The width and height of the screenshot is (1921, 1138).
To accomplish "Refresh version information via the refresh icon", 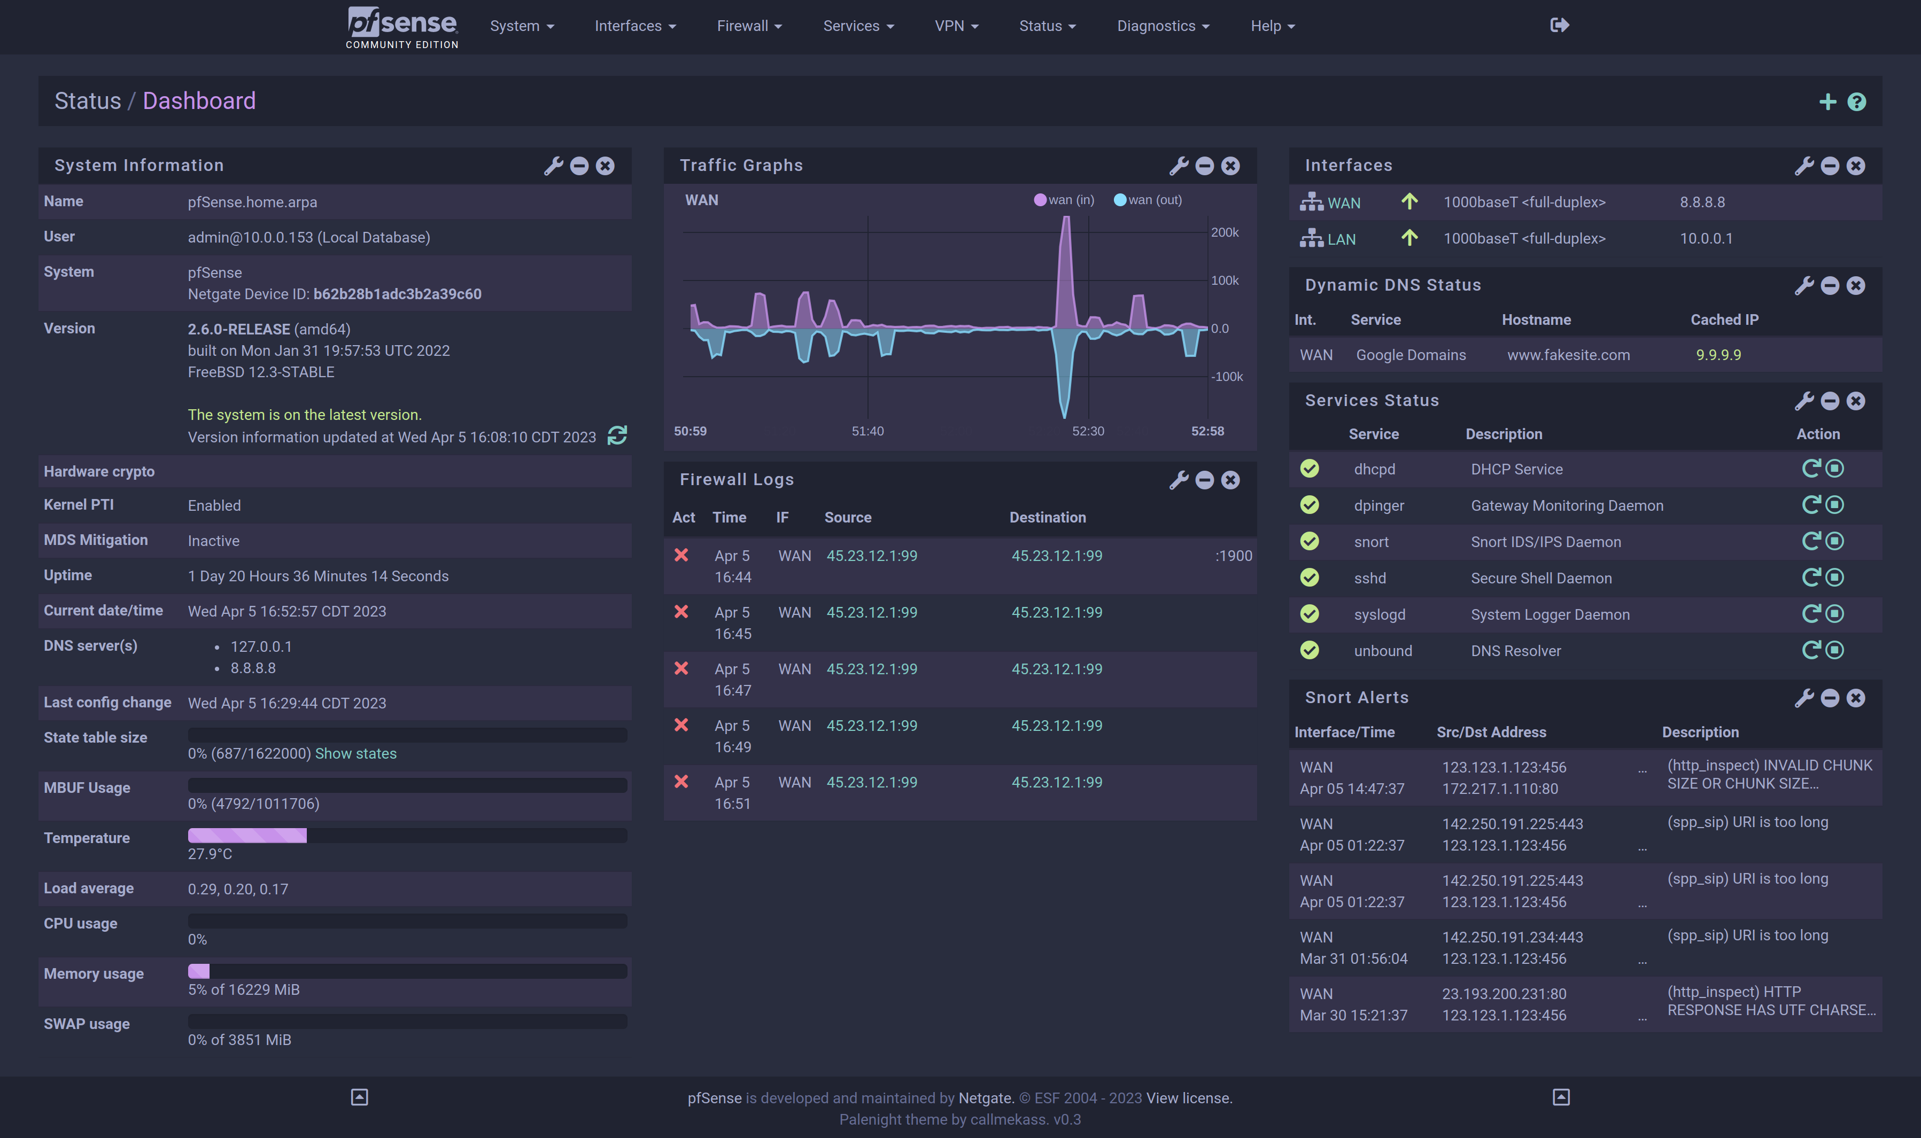I will pyautogui.click(x=617, y=435).
